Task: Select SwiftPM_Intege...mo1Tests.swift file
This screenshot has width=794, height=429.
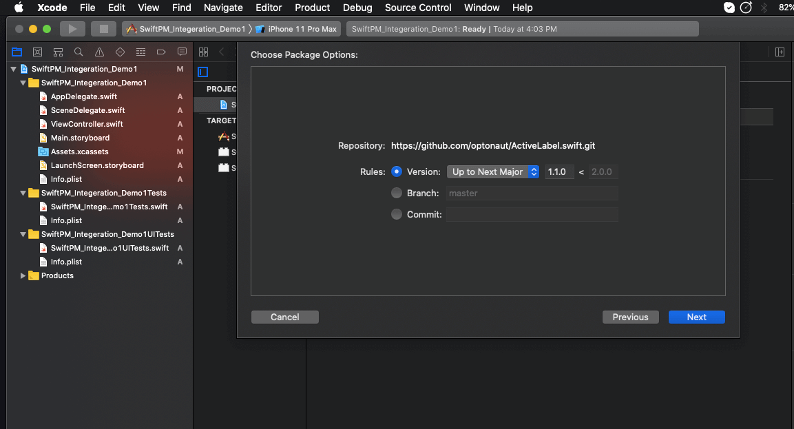Action: point(109,207)
